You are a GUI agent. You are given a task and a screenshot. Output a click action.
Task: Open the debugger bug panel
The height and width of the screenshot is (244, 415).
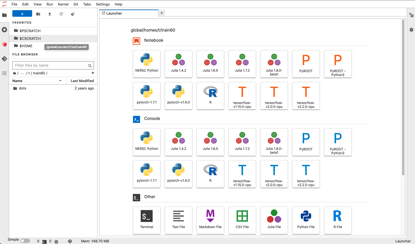(411, 30)
